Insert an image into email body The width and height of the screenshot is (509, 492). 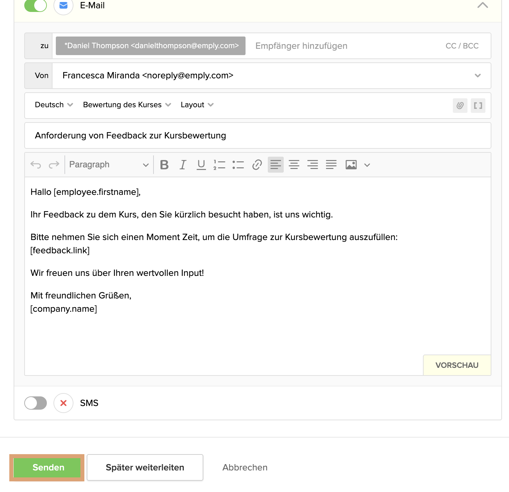click(x=351, y=165)
